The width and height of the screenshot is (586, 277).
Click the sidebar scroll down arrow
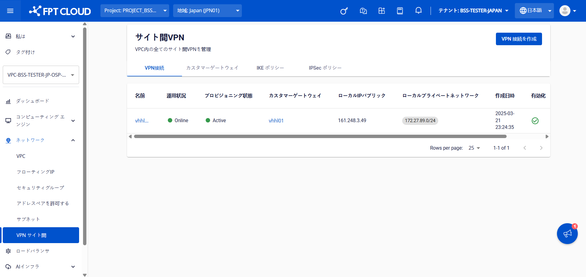point(85,275)
